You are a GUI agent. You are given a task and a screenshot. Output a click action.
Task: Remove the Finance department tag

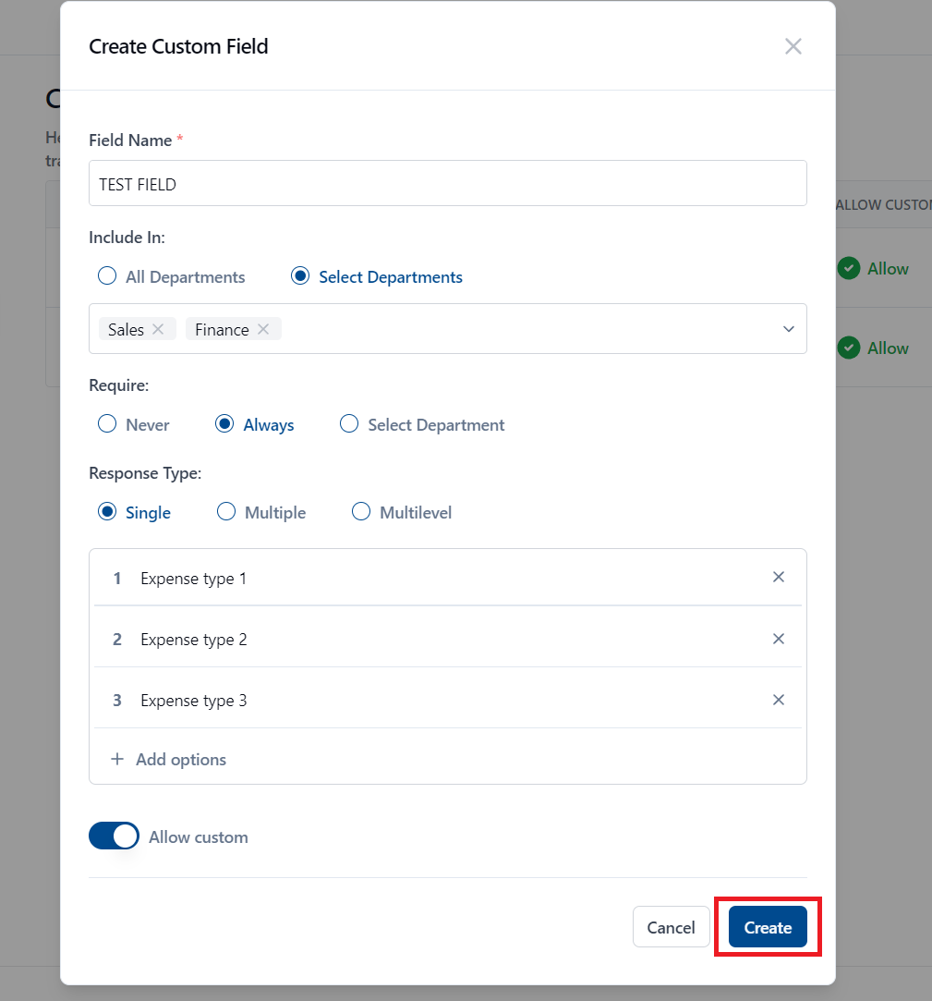[263, 329]
